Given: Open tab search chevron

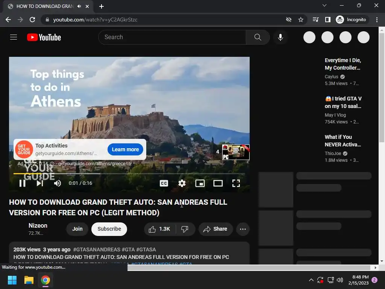Looking at the screenshot, I should pos(324,5).
